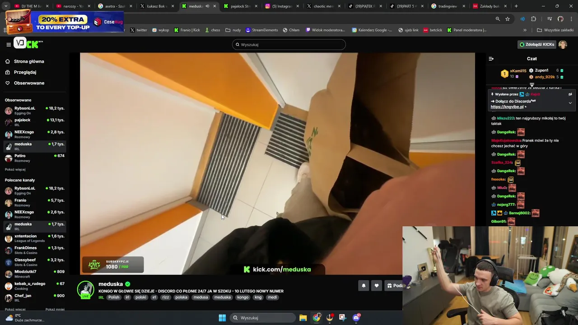Expand followed list with Pokaż więcej

15,169
